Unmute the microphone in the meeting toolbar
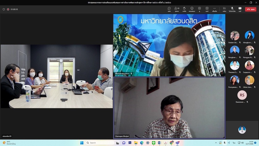Screen dimensions: 259x146 click(x=232, y=9)
